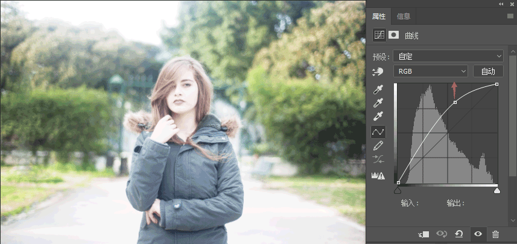This screenshot has width=517, height=244.
Task: Select the black point eyedropper
Action: point(378,89)
